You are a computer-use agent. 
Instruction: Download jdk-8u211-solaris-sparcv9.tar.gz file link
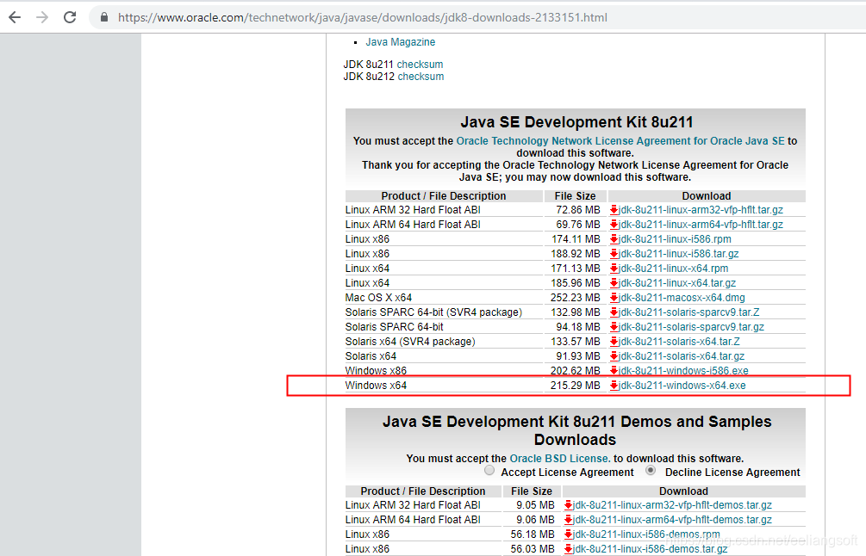point(691,327)
